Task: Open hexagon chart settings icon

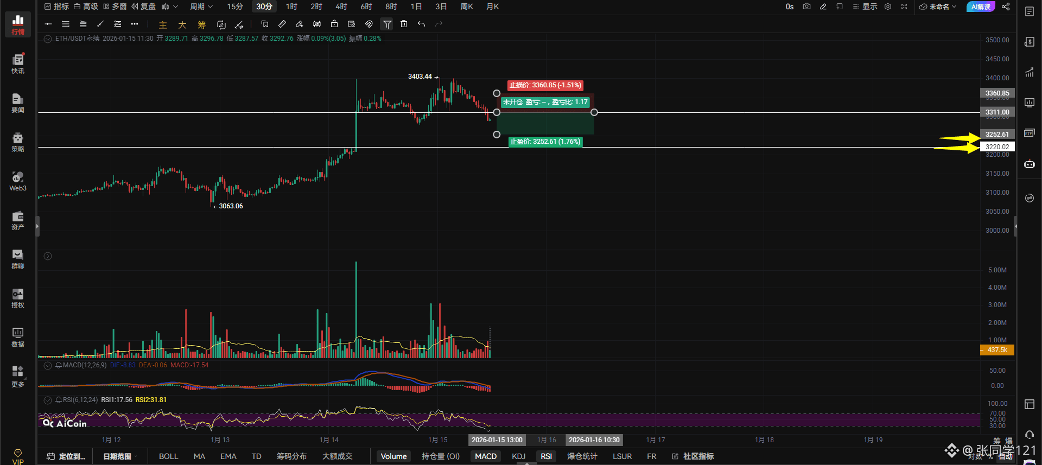Action: 888,7
